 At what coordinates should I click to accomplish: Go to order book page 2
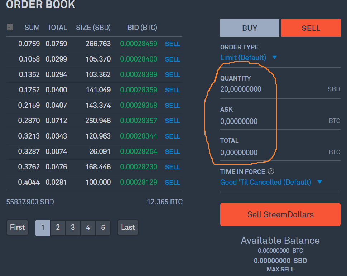58,228
